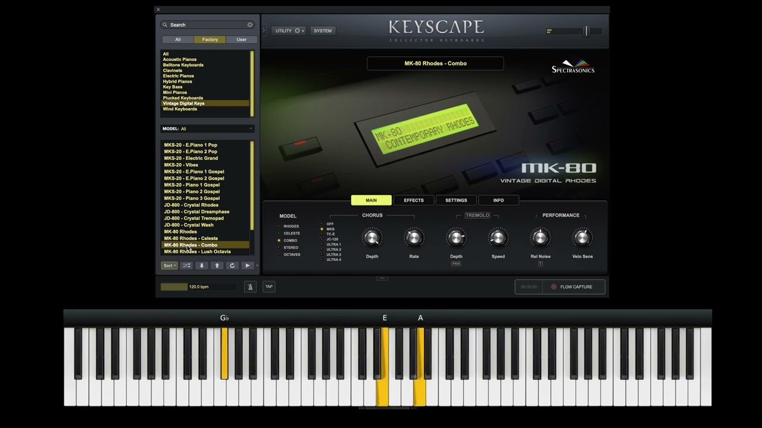This screenshot has height=428, width=762.
Task: Select patch JD-800 - Crystal Rhodes
Action: (x=191, y=205)
